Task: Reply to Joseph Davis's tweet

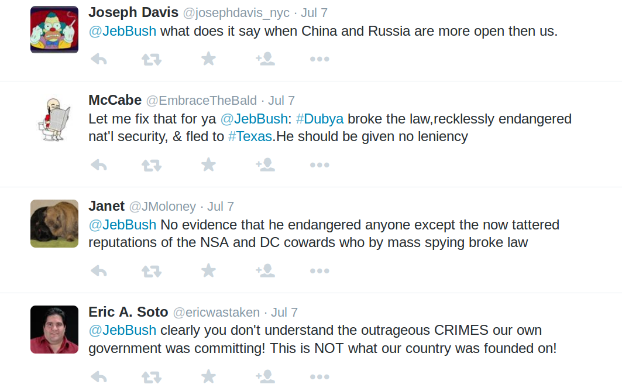Action: click(x=99, y=59)
